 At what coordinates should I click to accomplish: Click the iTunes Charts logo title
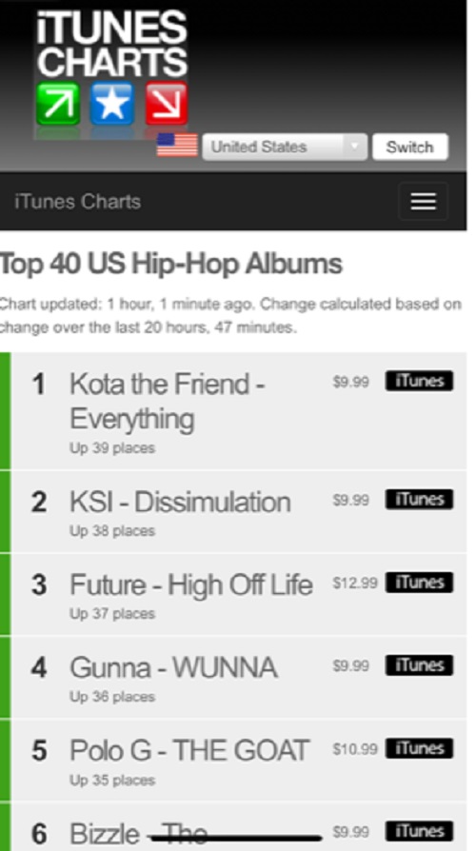pyautogui.click(x=111, y=43)
